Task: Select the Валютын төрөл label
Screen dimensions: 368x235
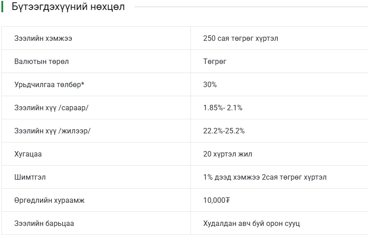Action: tap(41, 61)
